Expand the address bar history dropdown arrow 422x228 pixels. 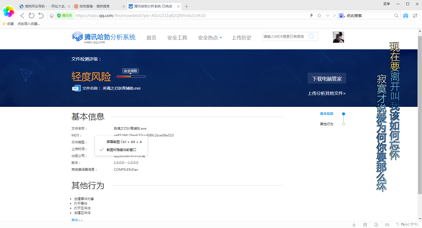pos(327,16)
